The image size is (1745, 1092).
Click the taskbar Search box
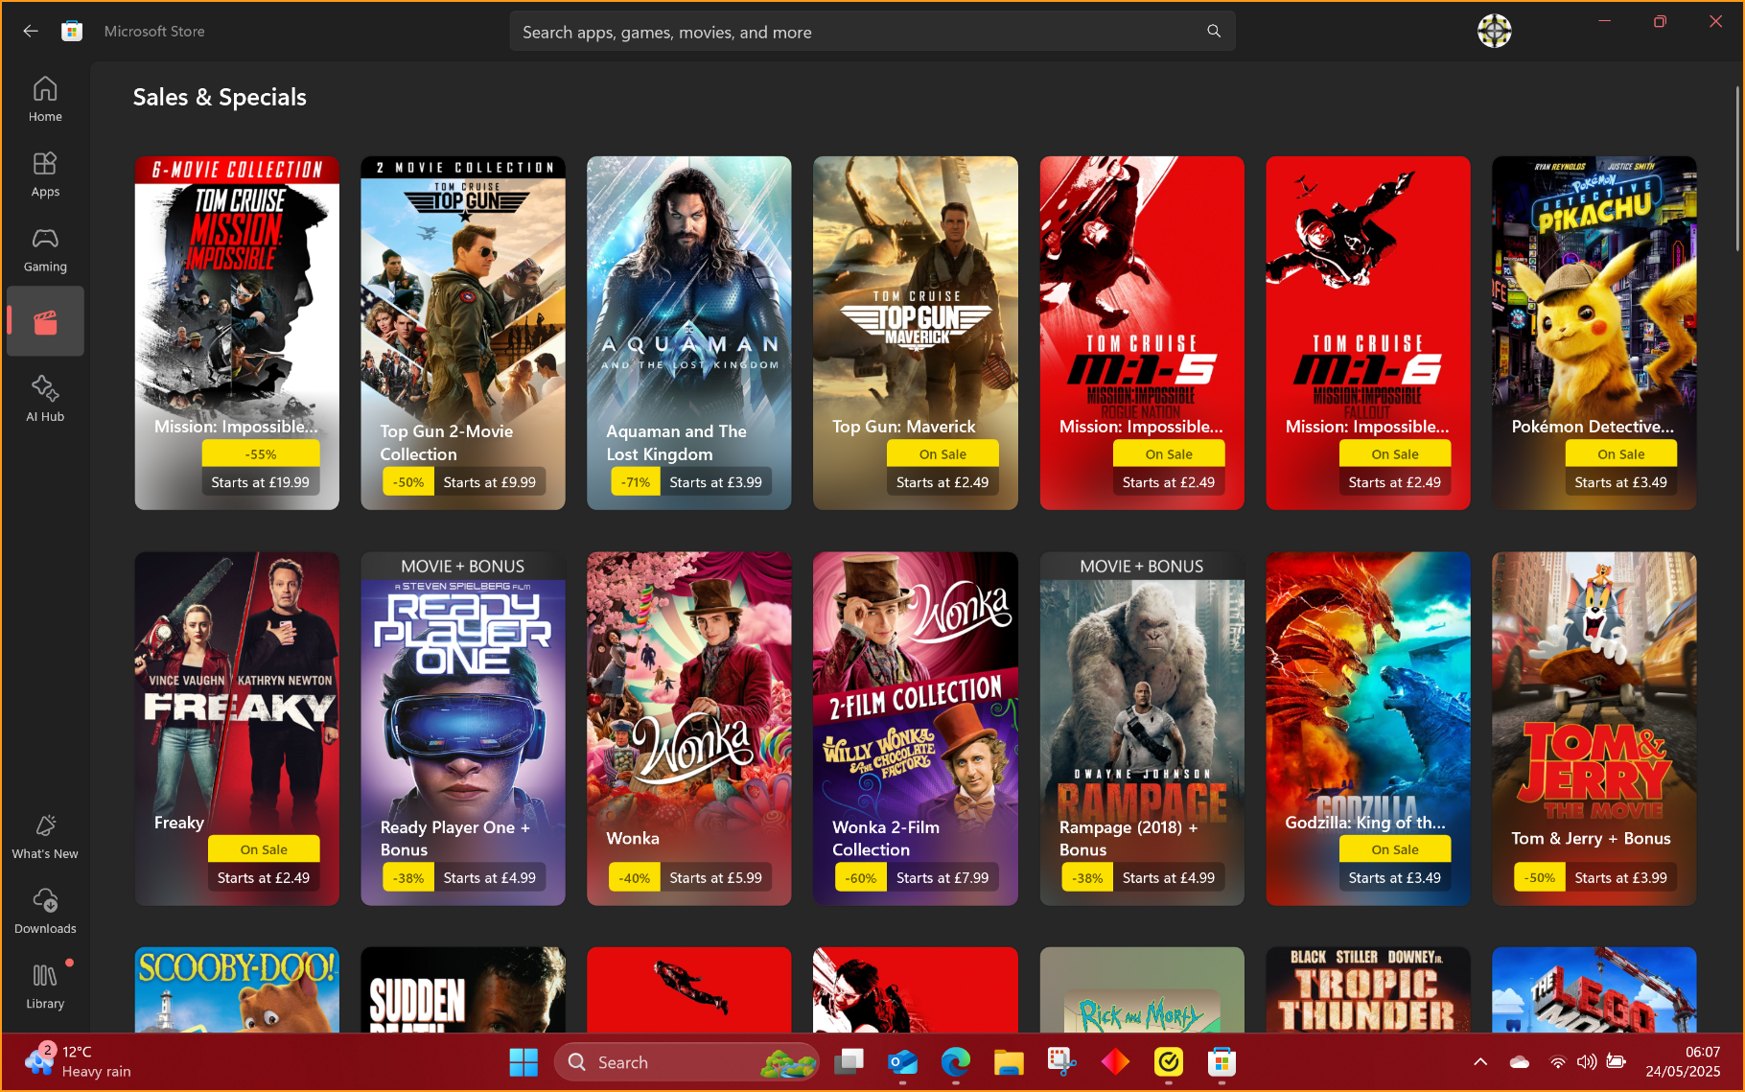click(x=686, y=1062)
